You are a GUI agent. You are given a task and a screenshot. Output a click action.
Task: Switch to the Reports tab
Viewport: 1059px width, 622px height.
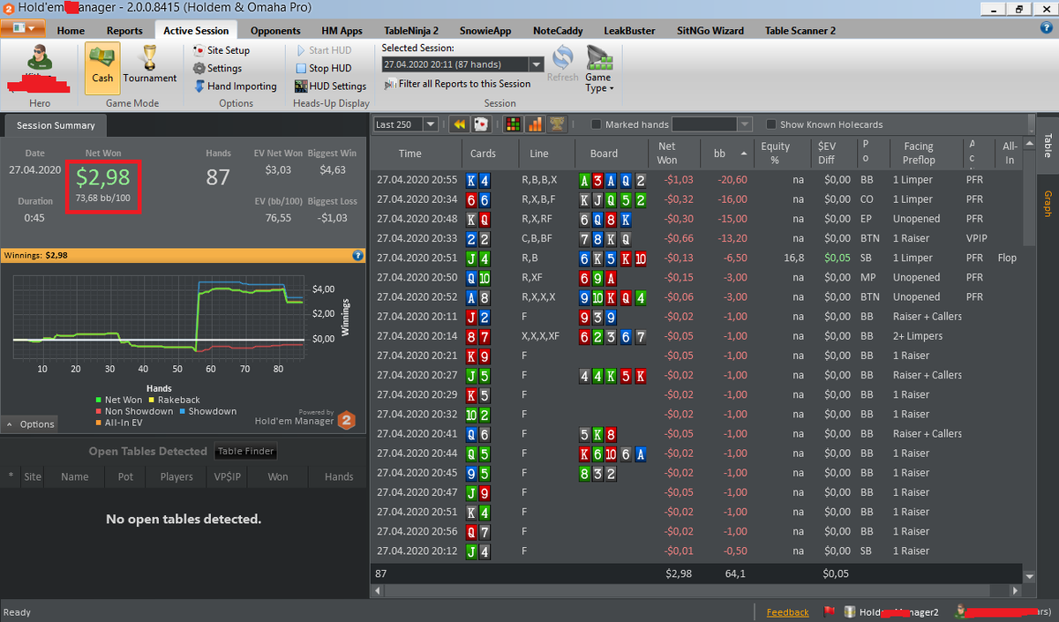click(124, 30)
